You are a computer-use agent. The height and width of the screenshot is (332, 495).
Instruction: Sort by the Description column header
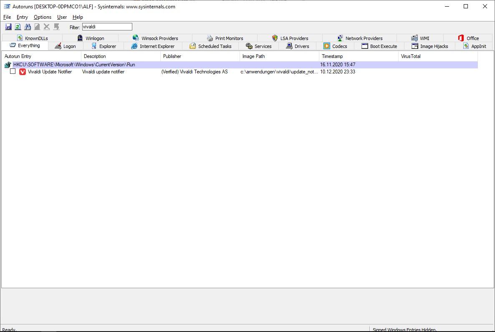tap(121, 56)
